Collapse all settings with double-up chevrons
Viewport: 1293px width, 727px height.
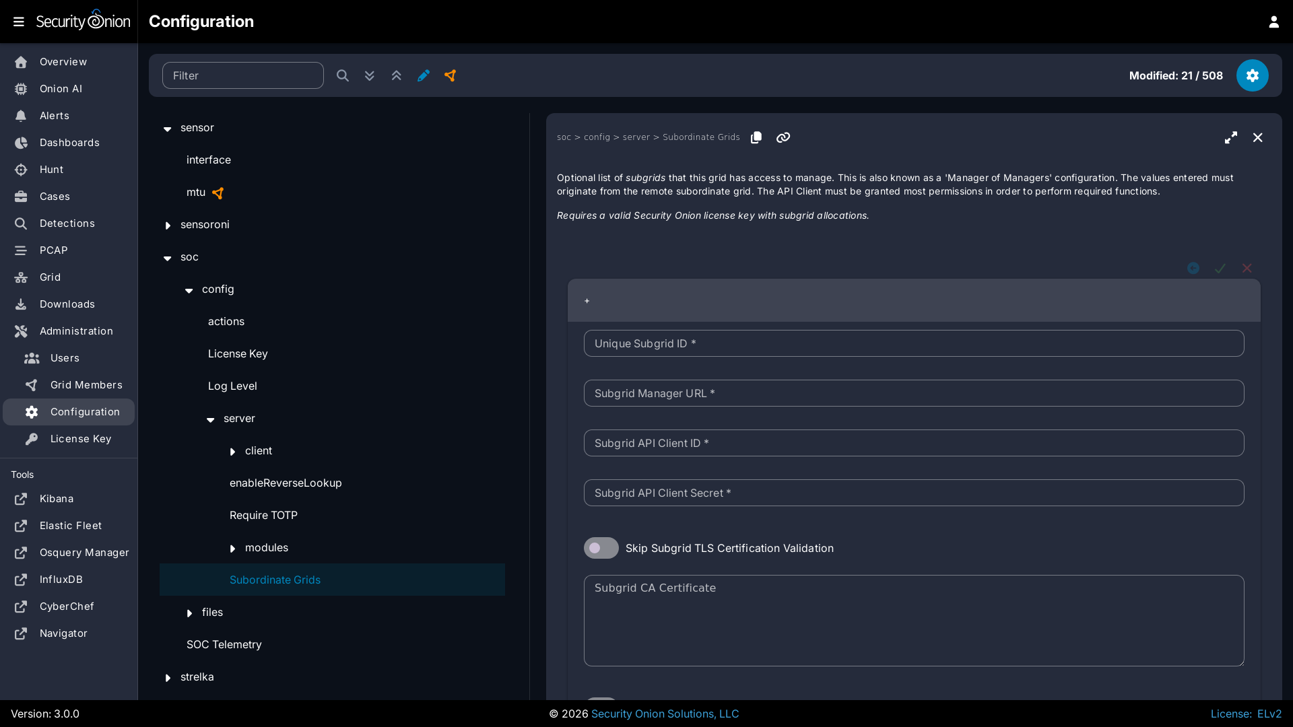[397, 75]
